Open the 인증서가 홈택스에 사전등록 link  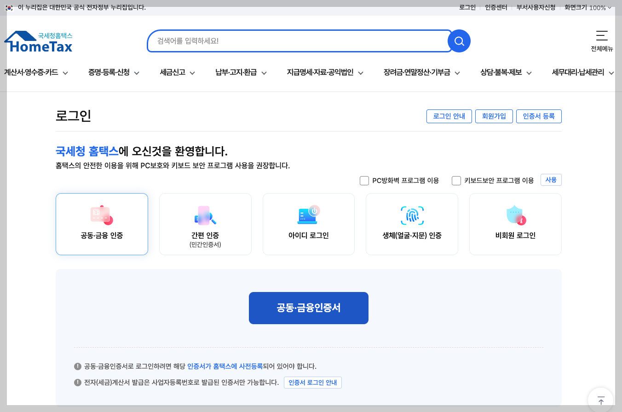point(225,366)
